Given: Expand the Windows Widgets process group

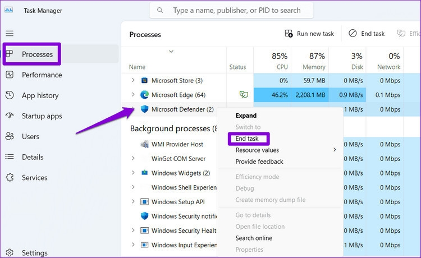Looking at the screenshot, I should click(x=133, y=172).
